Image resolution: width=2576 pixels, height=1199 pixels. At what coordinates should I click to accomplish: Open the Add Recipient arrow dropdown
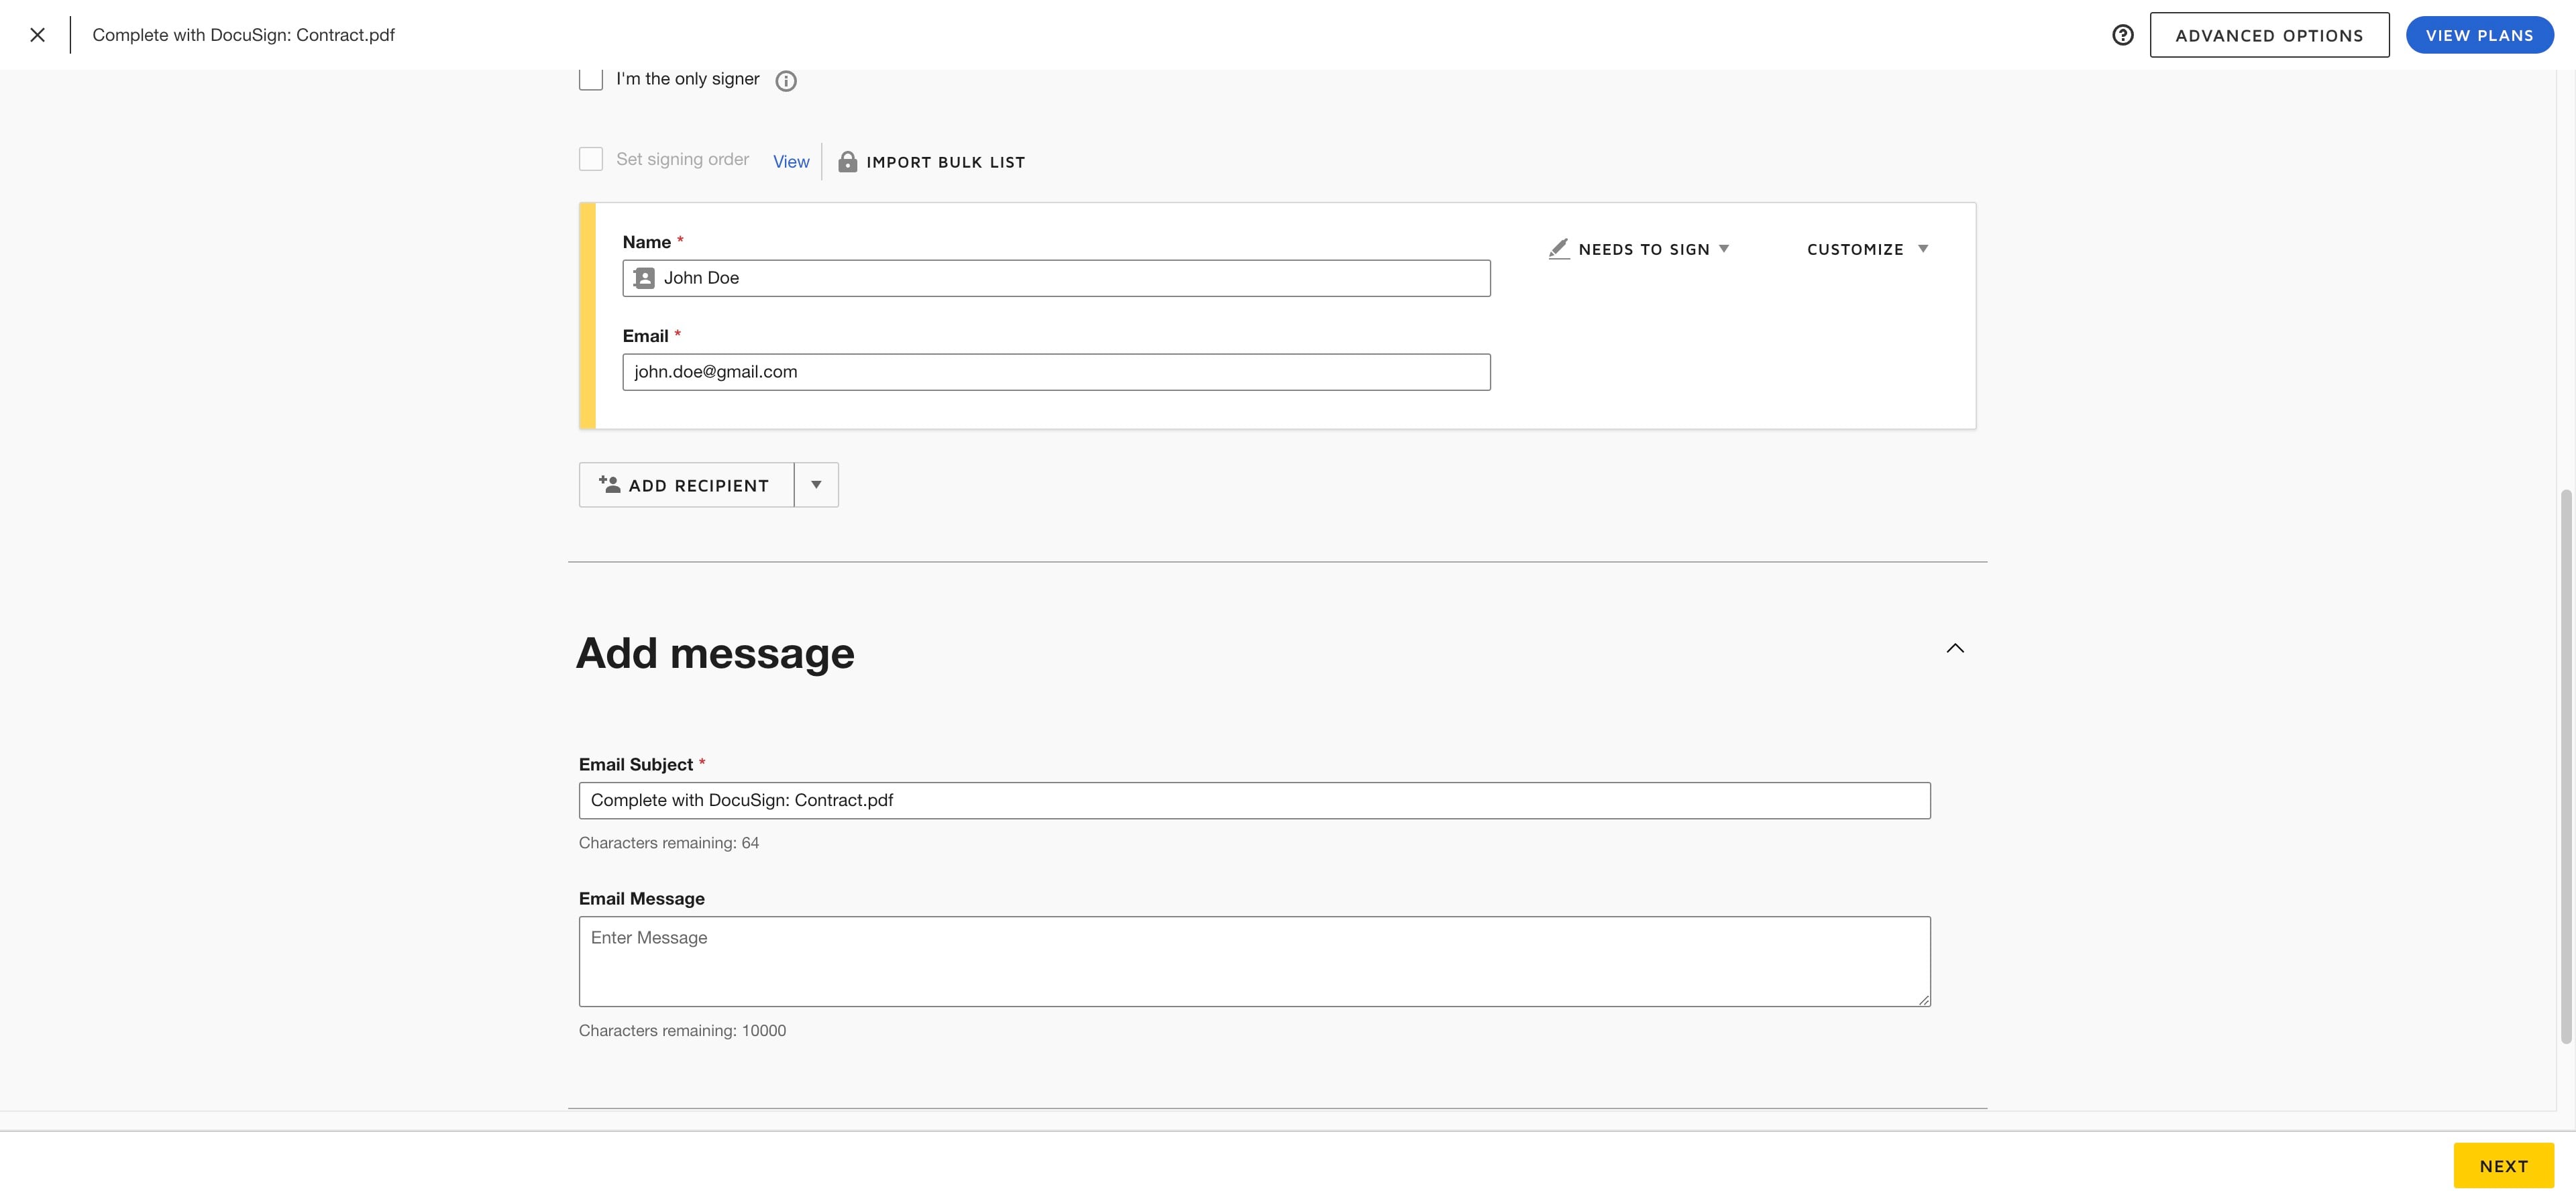816,485
